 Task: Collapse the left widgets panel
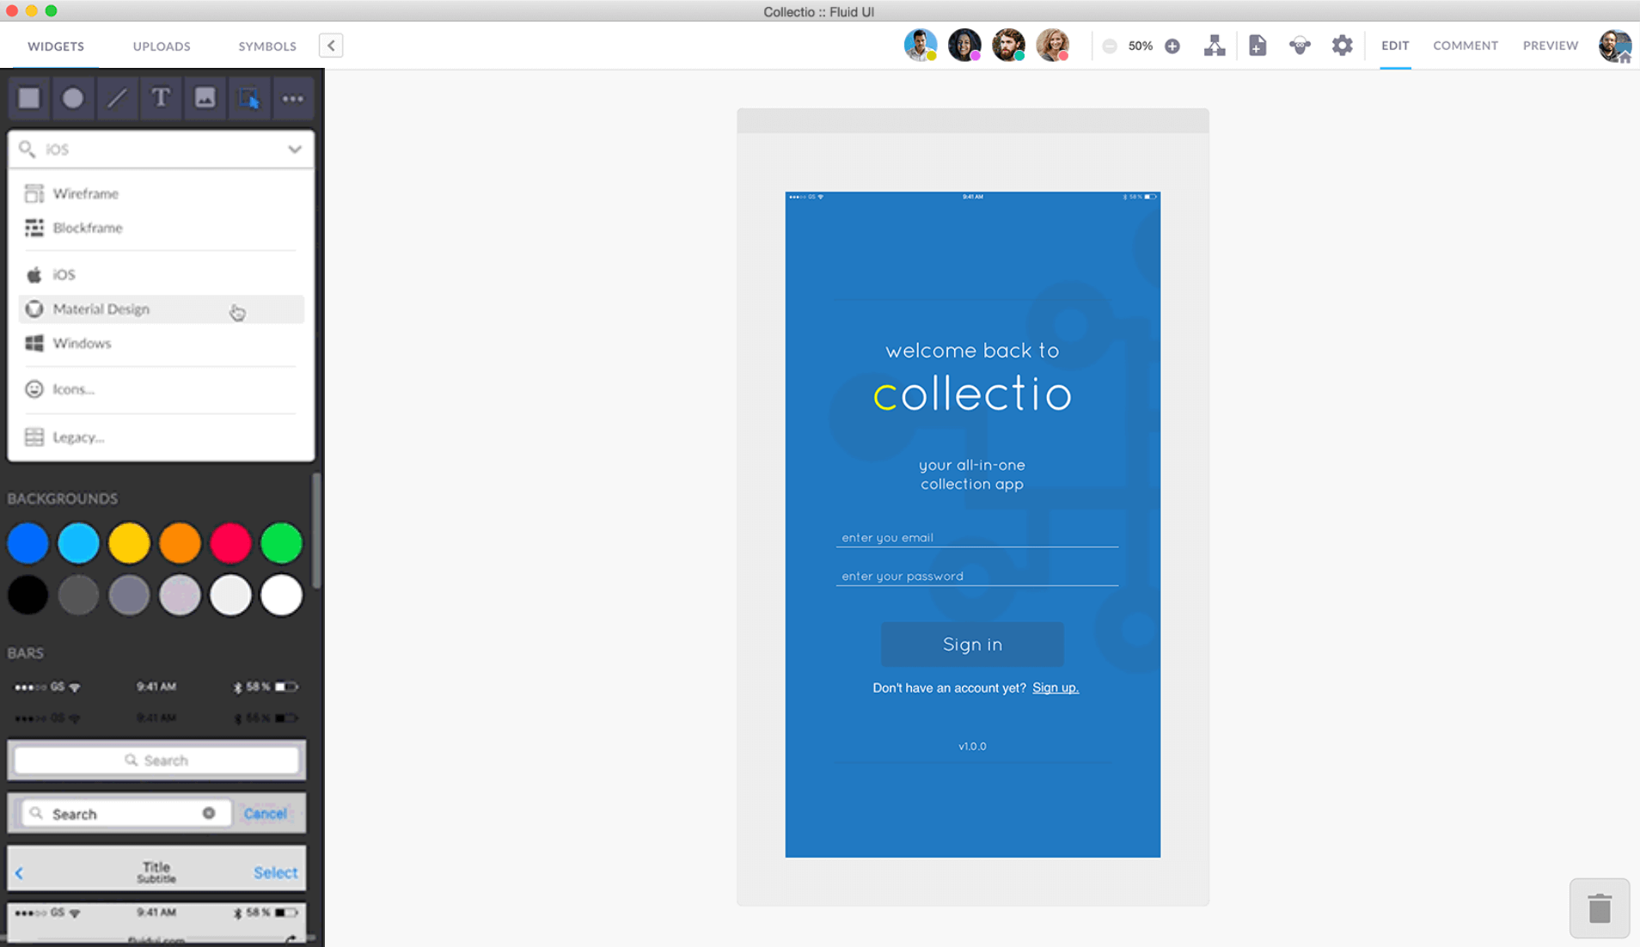[331, 46]
